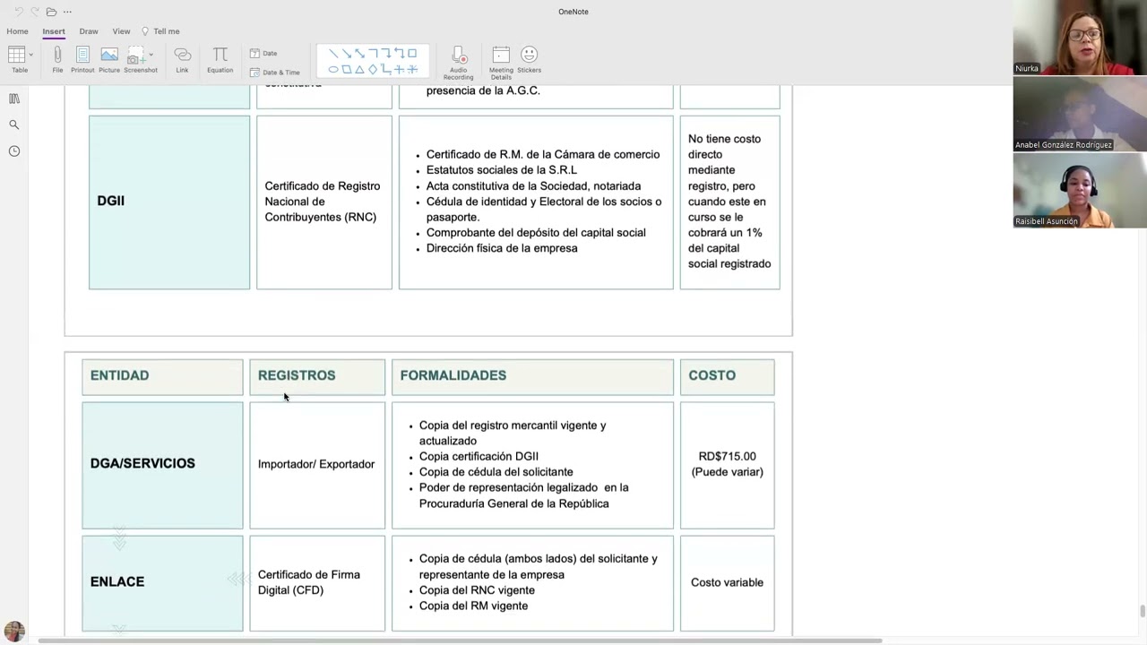
Task: Insert the current Date
Action: 263,53
